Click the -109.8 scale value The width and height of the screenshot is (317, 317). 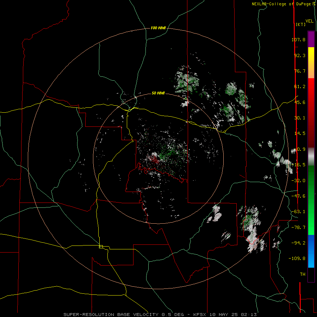tap(297, 259)
